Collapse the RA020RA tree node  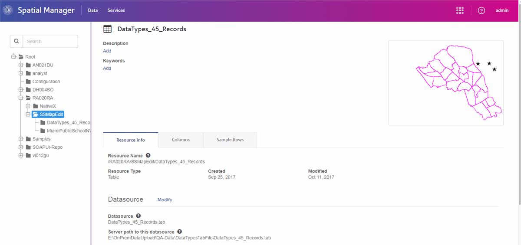coord(21,98)
